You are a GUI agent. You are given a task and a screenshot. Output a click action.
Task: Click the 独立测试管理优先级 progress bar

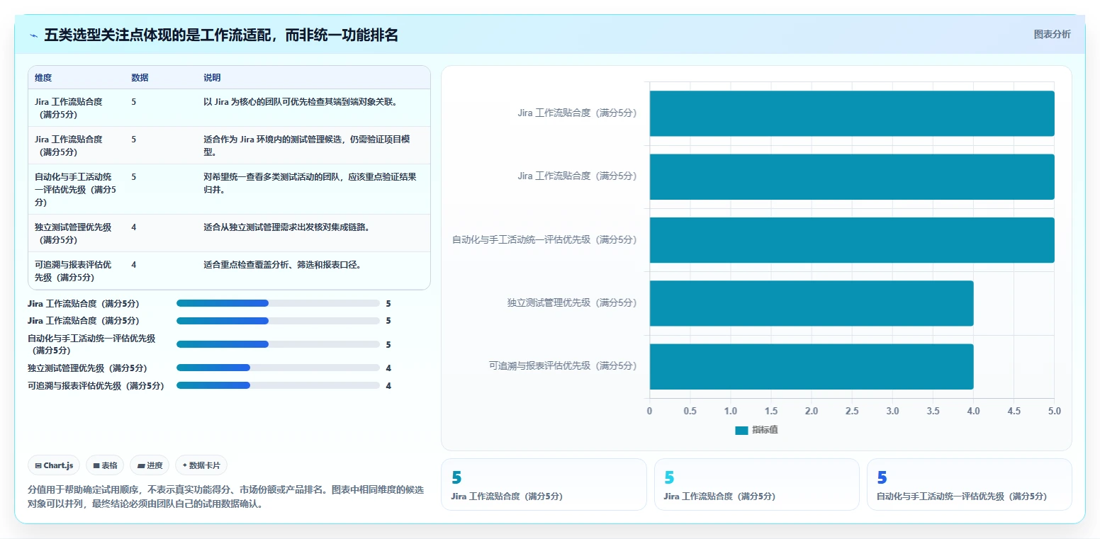278,368
